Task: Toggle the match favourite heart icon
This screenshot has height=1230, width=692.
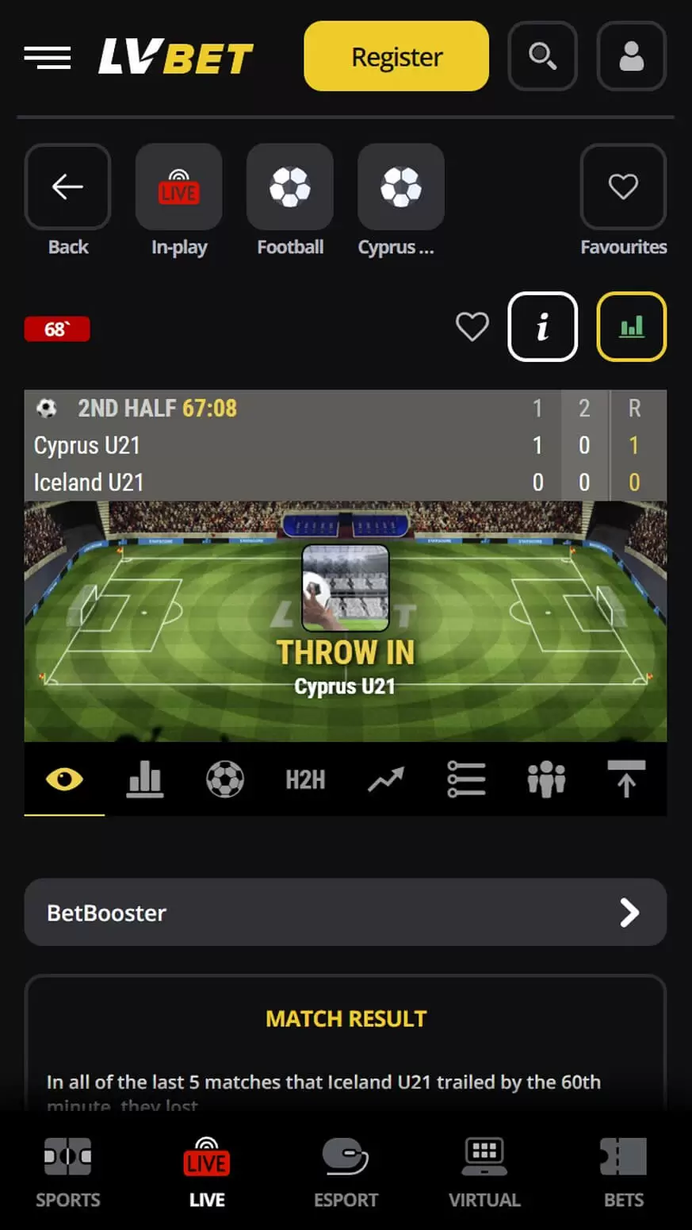Action: (x=472, y=326)
